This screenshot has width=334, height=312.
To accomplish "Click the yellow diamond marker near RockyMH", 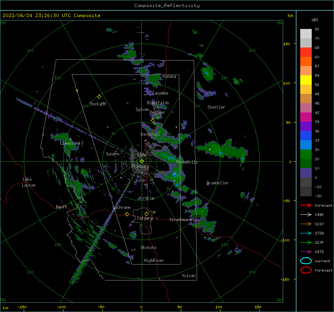I will 99,97.
